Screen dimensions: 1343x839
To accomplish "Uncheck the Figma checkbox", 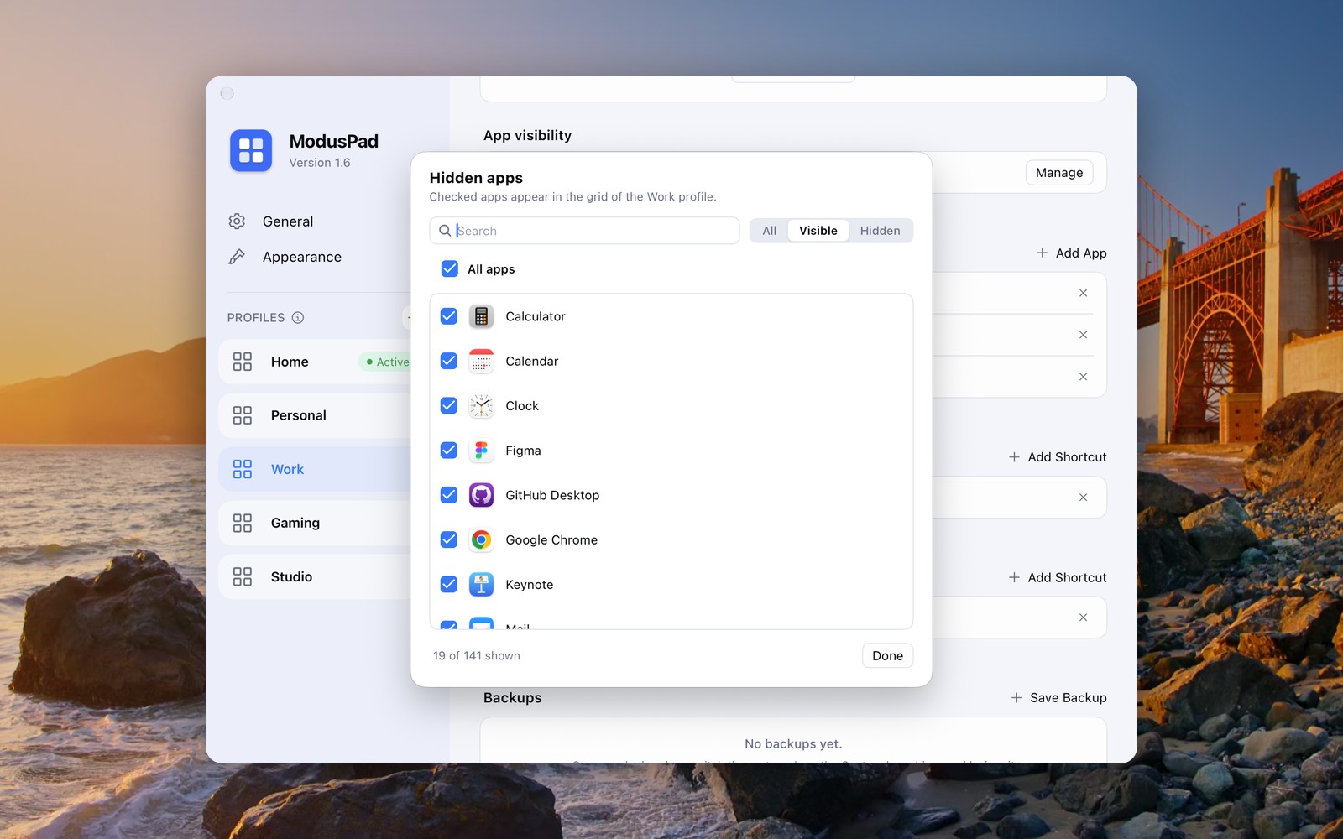I will tap(449, 451).
